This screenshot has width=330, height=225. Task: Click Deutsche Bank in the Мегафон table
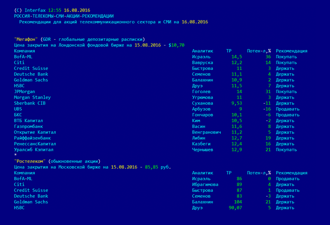click(31, 74)
